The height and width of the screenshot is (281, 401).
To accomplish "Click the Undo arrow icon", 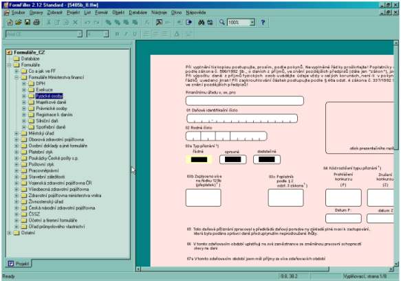I will [x=87, y=23].
